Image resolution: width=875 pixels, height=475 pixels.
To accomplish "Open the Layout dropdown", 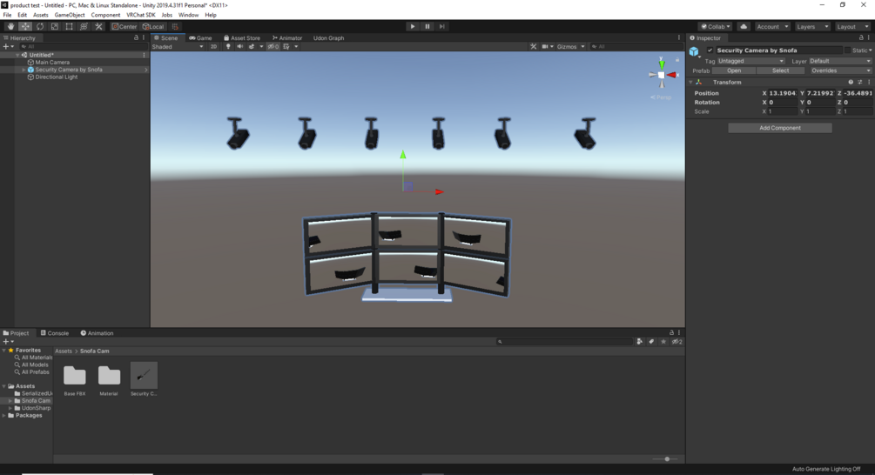I will (851, 26).
